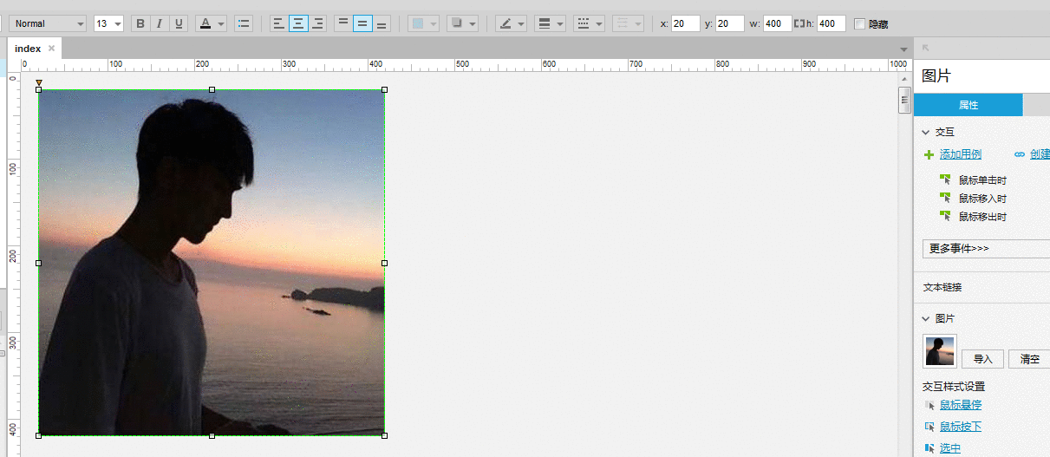This screenshot has width=1050, height=457.
Task: Open the page tabs list dropdown arrow
Action: point(903,49)
